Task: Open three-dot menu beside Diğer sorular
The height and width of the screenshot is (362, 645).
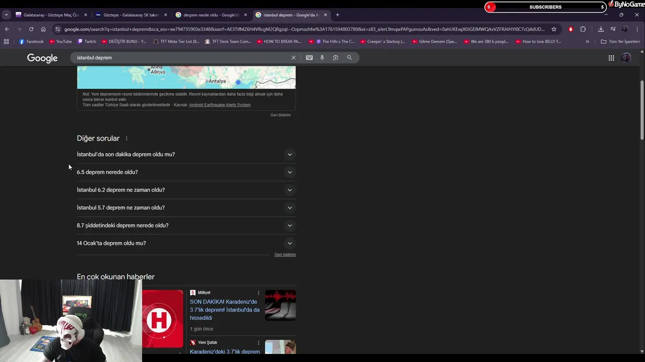Action: pyautogui.click(x=126, y=139)
